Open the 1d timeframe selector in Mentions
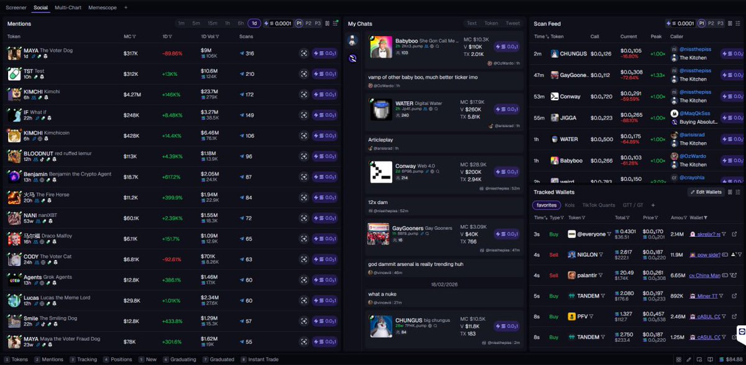 click(254, 23)
